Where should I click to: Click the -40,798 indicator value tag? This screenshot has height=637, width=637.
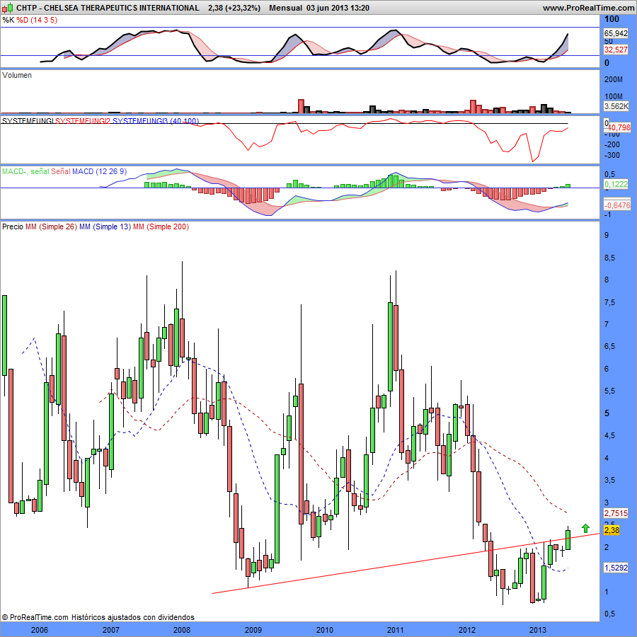click(x=619, y=127)
